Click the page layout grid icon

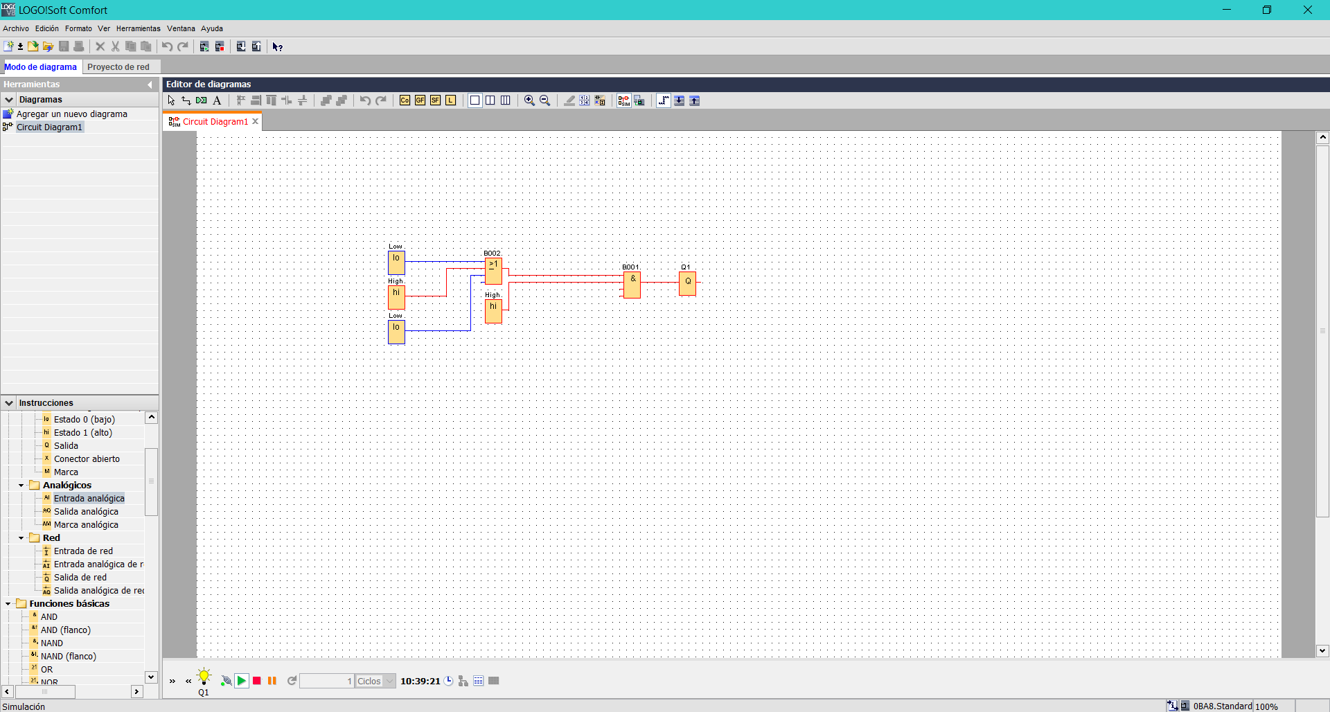pos(585,100)
